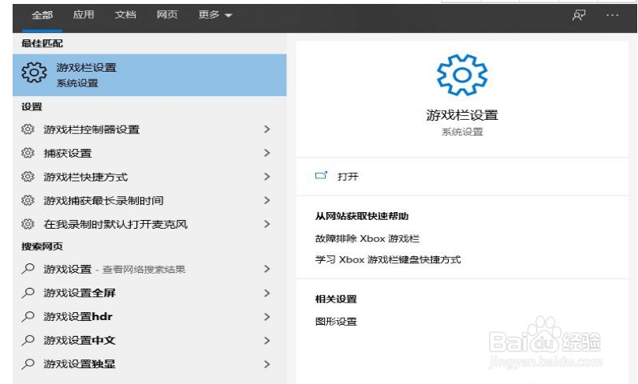Expand arrow for 游戏栏控制器设置
Viewport: 638px width, 384px height.
(267, 129)
